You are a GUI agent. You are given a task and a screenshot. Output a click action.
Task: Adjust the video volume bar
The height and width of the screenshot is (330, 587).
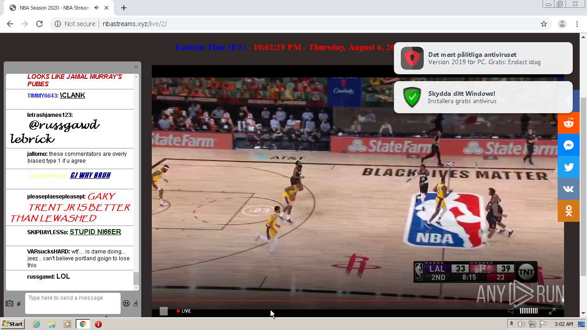pyautogui.click(x=528, y=311)
